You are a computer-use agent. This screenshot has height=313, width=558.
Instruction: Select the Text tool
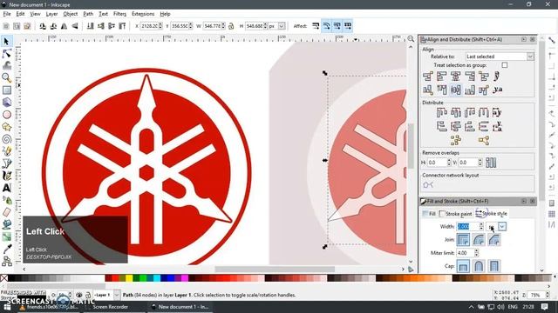(6, 188)
